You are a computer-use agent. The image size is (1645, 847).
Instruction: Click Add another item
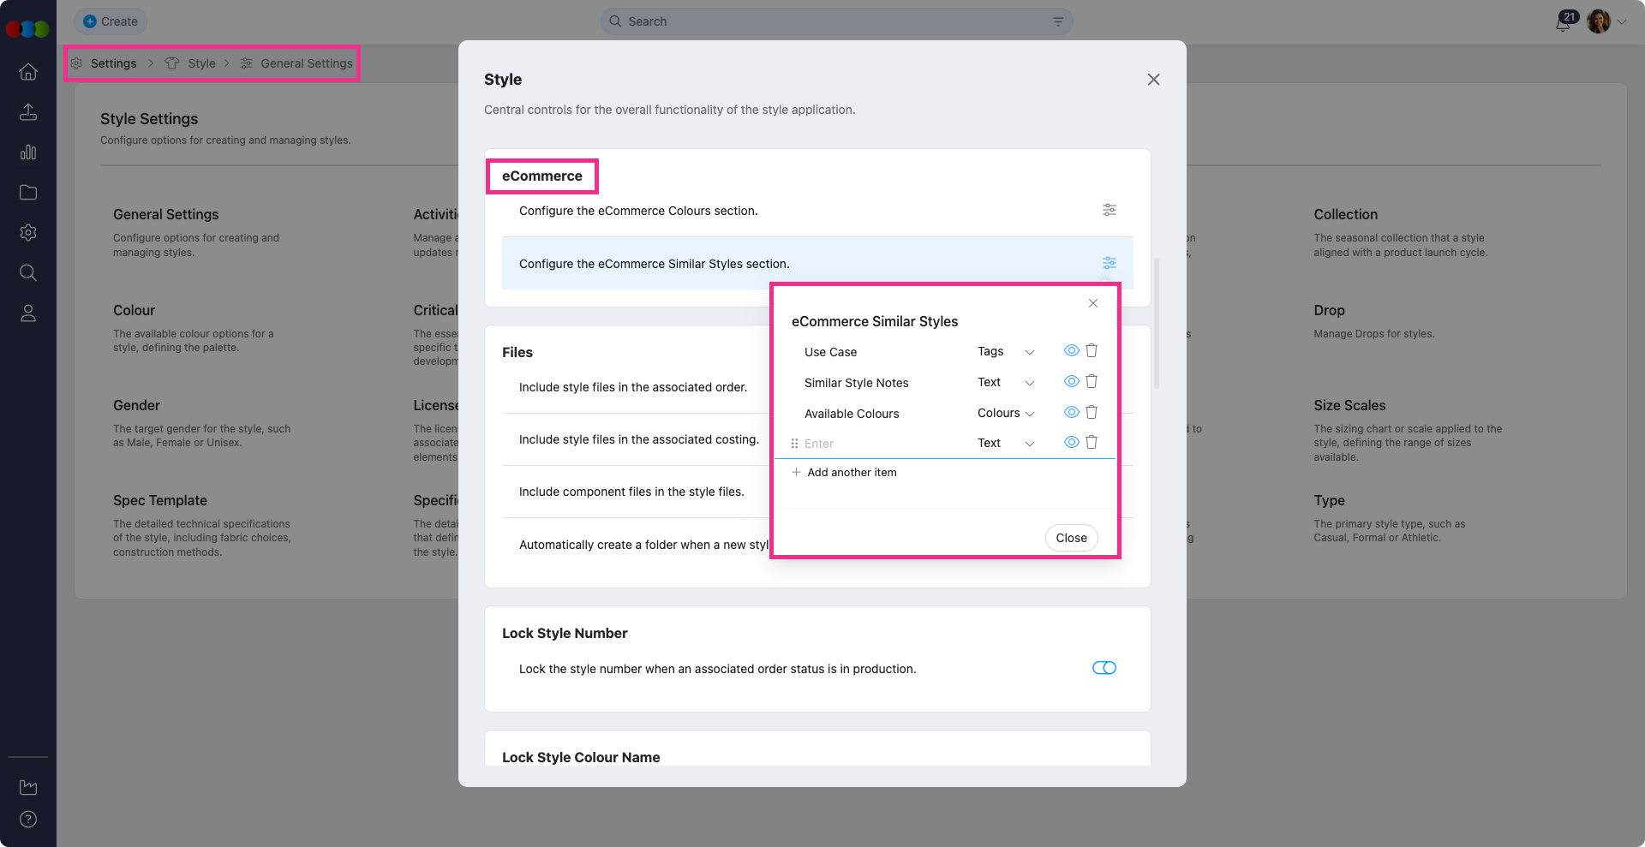pos(851,473)
